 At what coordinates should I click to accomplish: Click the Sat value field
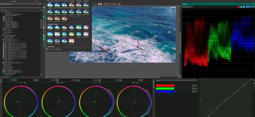(x=141, y=80)
